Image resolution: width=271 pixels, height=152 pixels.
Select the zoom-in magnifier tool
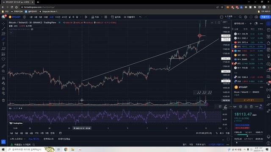[x=3, y=71]
